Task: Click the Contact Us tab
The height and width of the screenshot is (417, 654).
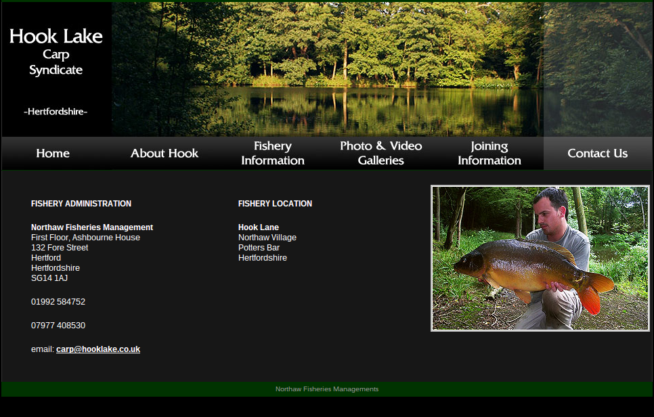Action: click(598, 153)
